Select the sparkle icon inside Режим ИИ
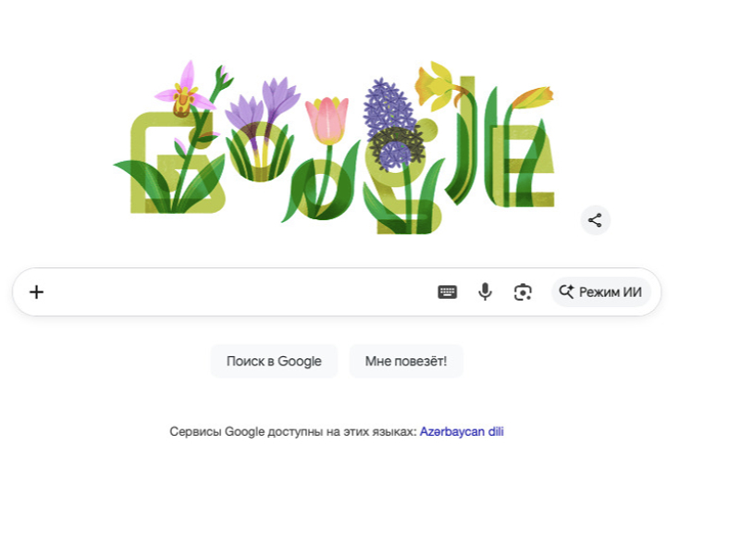 tap(568, 291)
